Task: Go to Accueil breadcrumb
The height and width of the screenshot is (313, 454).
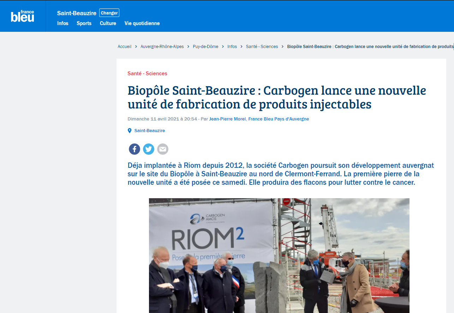Action: [125, 47]
